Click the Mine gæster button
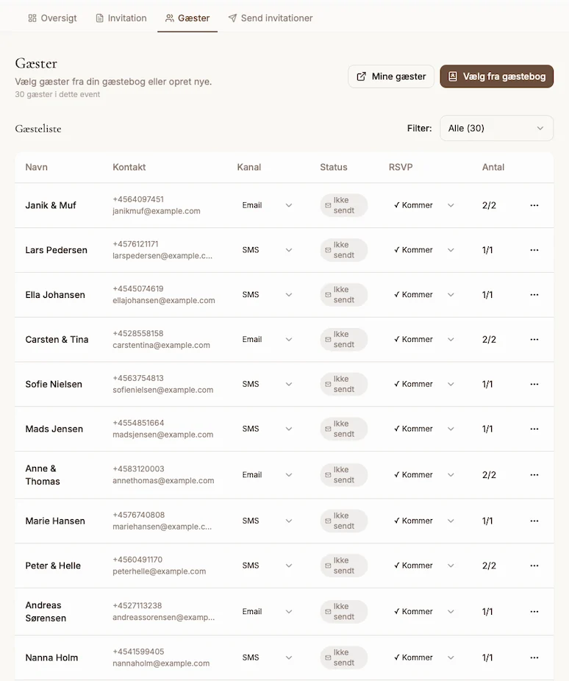Viewport: 569px width, 681px height. click(x=391, y=76)
